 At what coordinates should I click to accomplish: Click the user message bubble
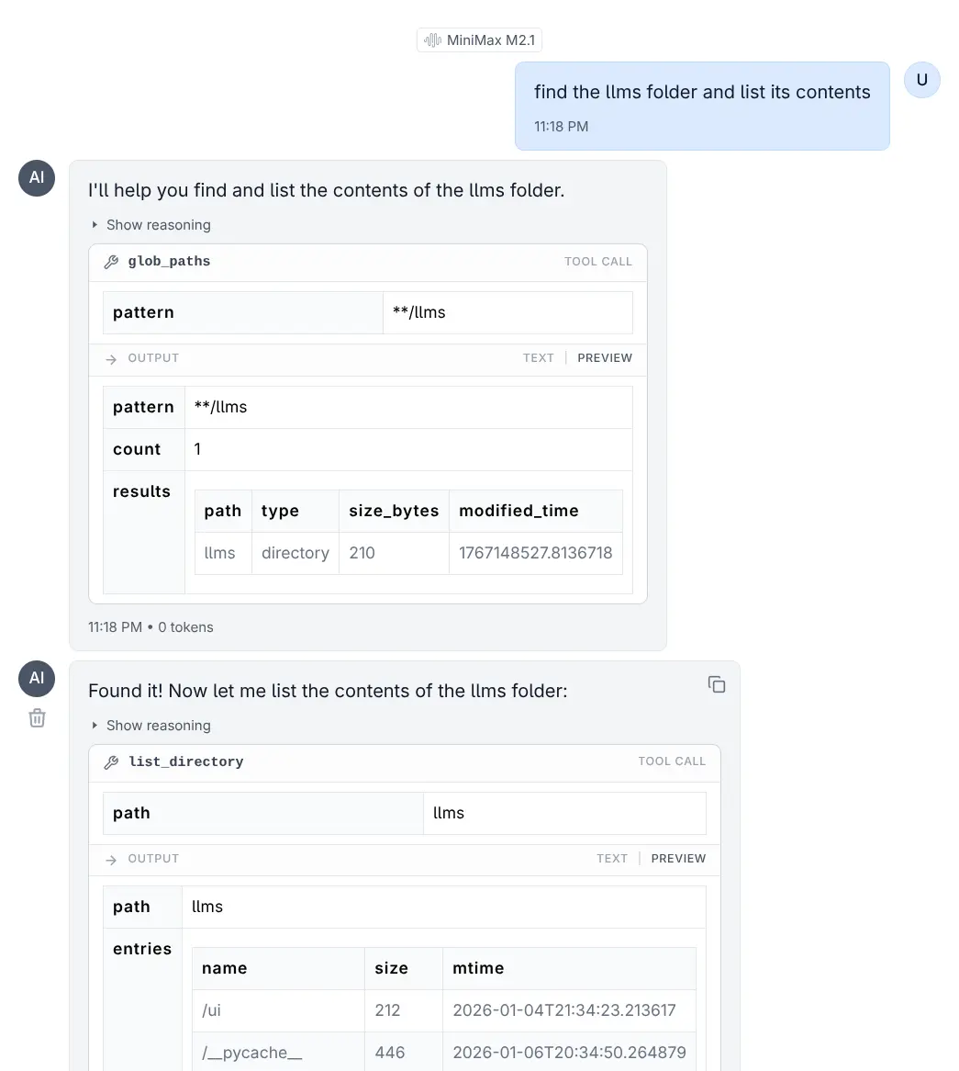tap(702, 106)
